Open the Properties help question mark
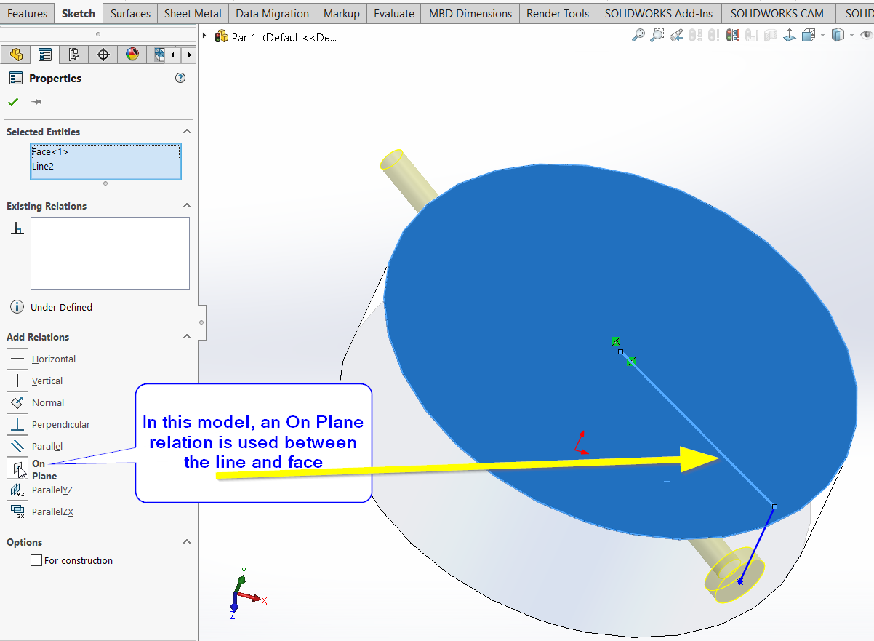The width and height of the screenshot is (874, 641). (180, 79)
